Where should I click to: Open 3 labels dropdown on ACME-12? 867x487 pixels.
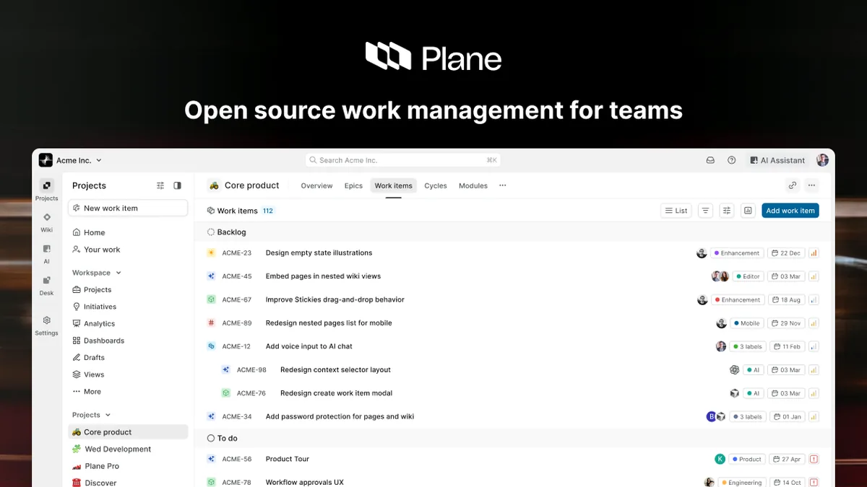tap(747, 346)
